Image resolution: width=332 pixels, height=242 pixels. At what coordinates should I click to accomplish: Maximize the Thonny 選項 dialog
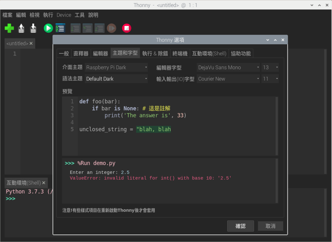pos(275,40)
